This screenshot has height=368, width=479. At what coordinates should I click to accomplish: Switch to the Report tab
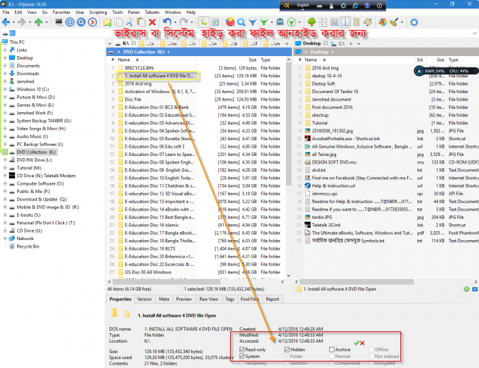272,299
